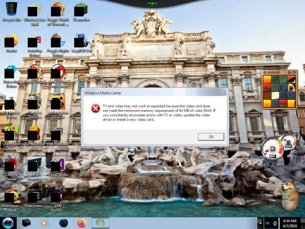305x229 pixels.
Task: Click the network tray icon
Action: 267,223
